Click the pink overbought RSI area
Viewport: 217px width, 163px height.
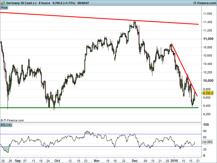coord(87,133)
